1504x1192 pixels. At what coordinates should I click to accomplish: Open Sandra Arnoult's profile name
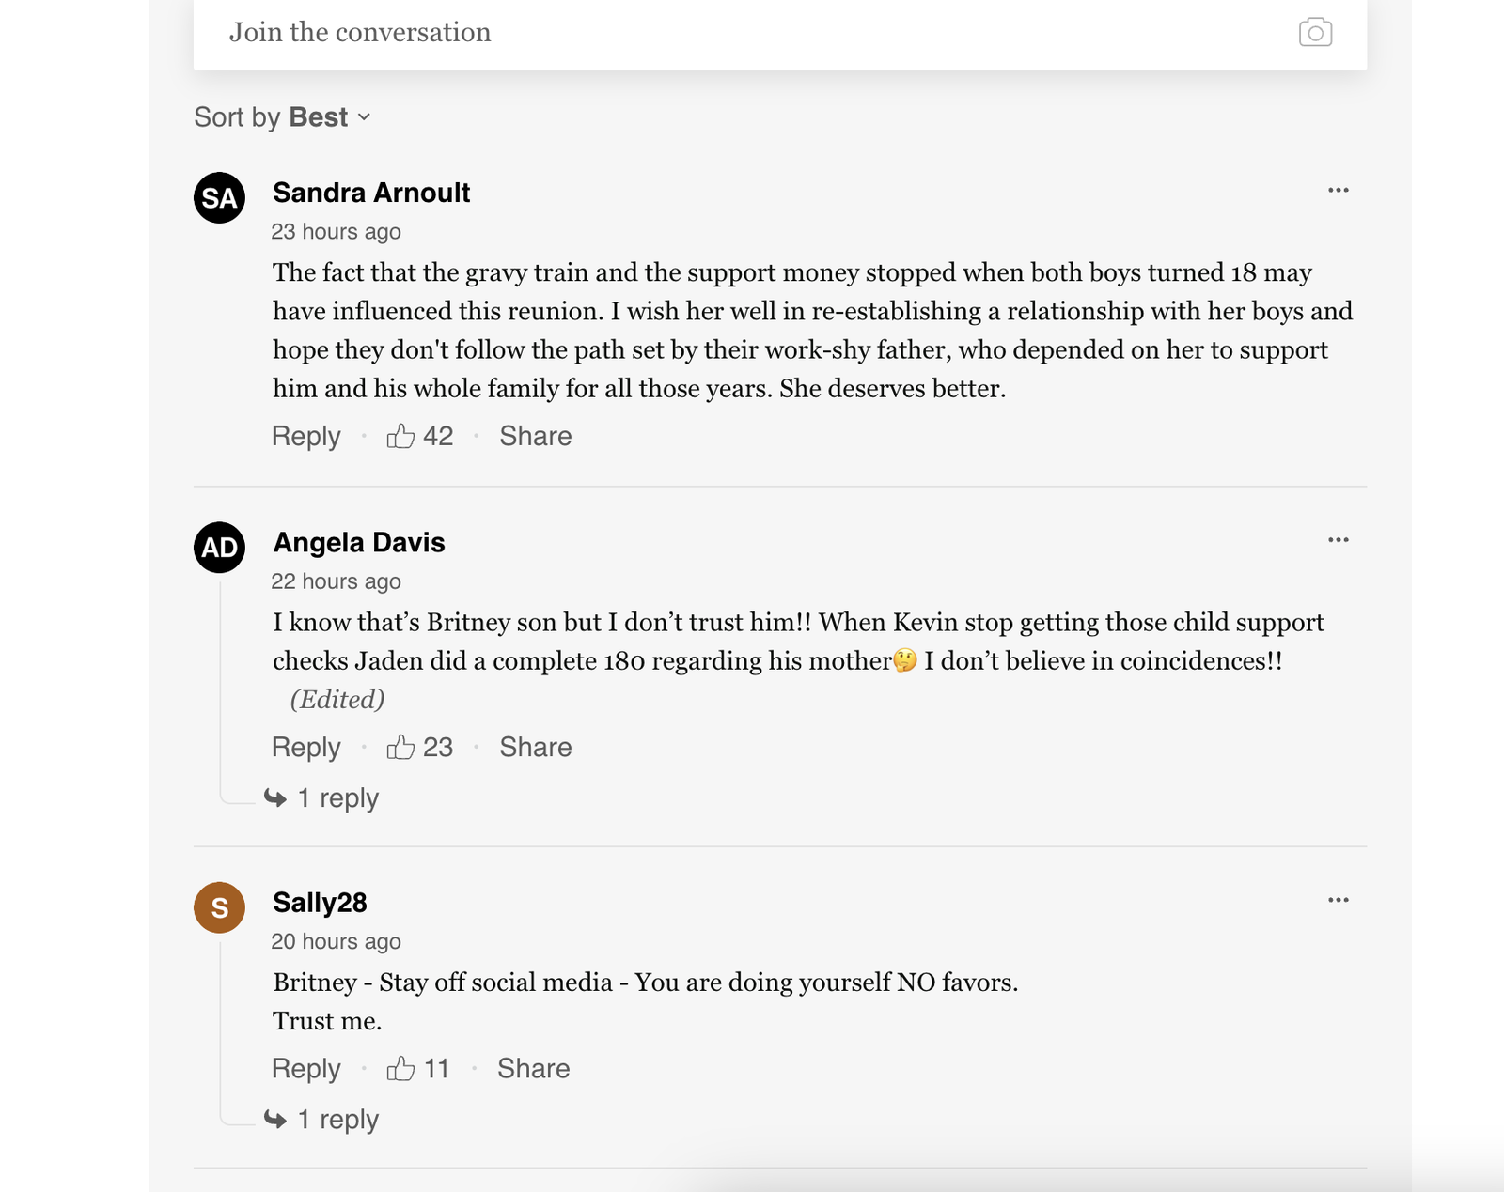[371, 193]
